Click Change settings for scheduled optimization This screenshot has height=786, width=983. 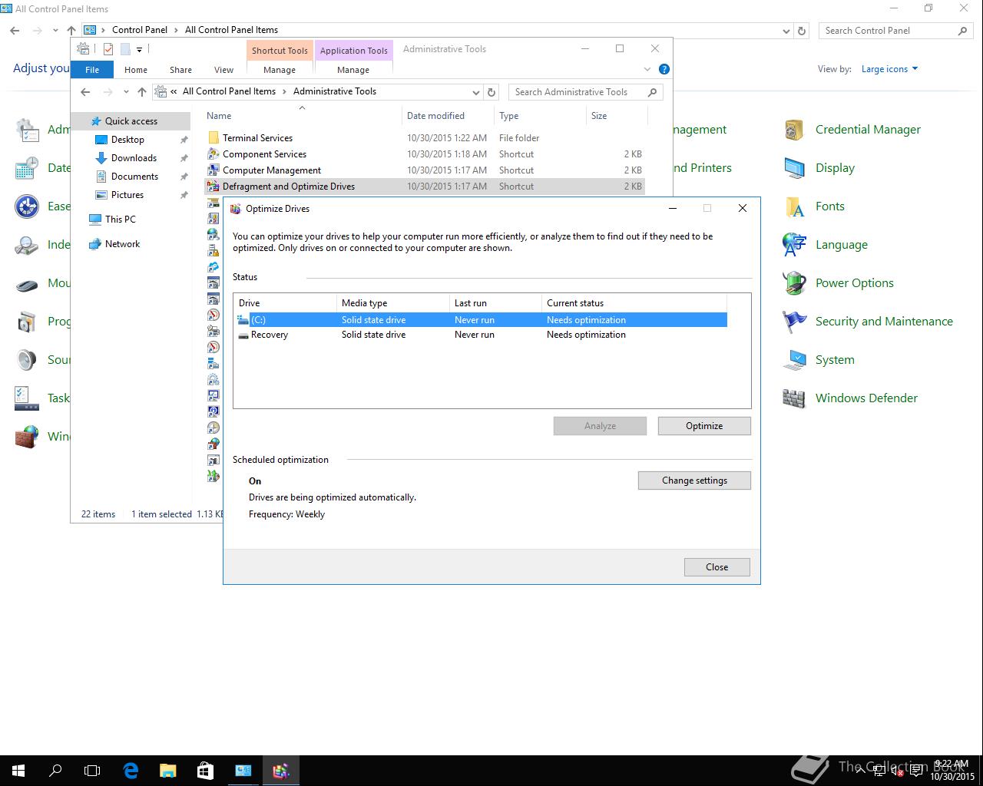(694, 481)
